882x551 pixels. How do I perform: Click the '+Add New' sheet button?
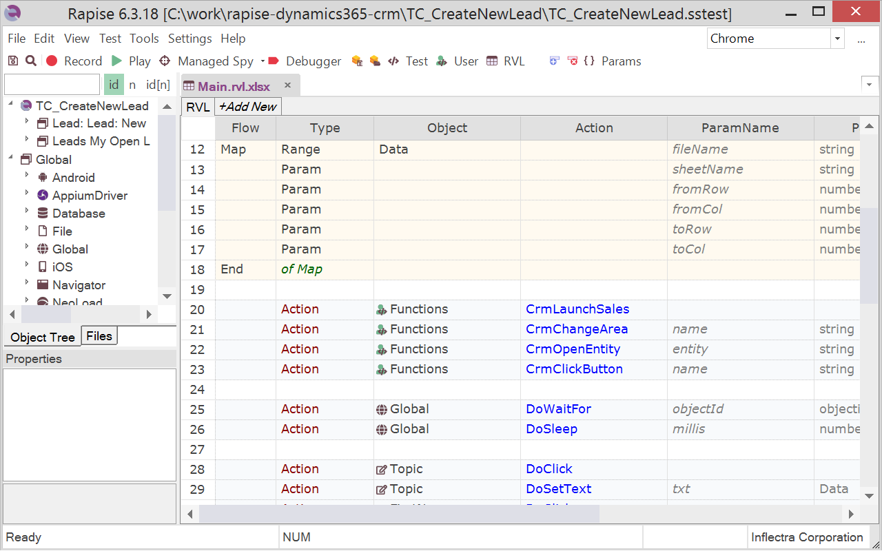[x=247, y=107]
